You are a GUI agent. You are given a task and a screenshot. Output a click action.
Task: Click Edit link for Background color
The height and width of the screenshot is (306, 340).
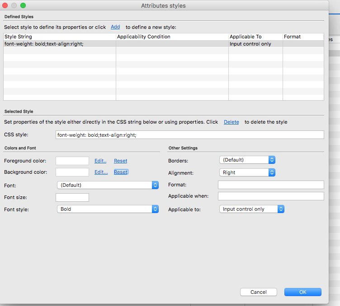pyautogui.click(x=101, y=172)
